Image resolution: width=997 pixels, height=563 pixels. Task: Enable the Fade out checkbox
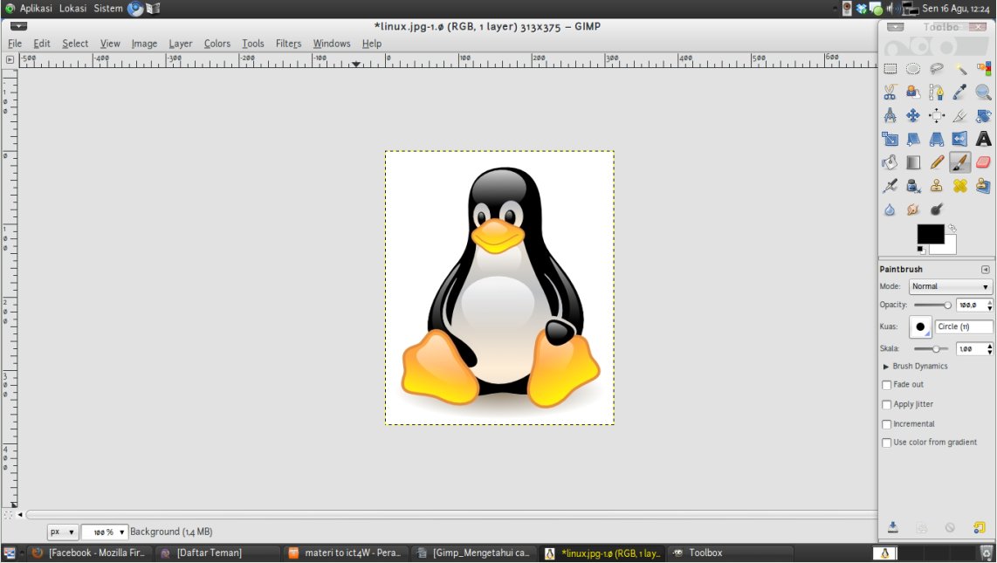pos(887,385)
